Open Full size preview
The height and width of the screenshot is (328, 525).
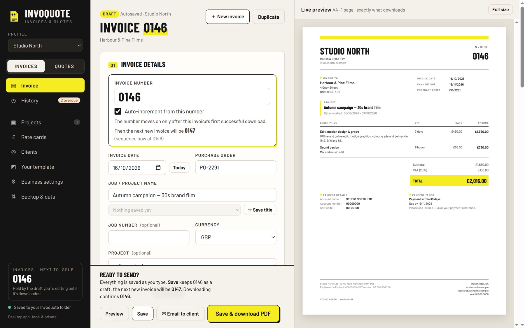click(x=501, y=10)
